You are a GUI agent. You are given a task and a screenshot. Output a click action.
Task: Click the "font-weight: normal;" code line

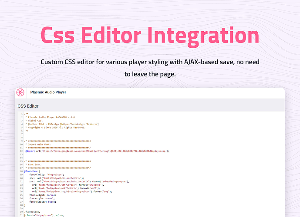point(43,195)
